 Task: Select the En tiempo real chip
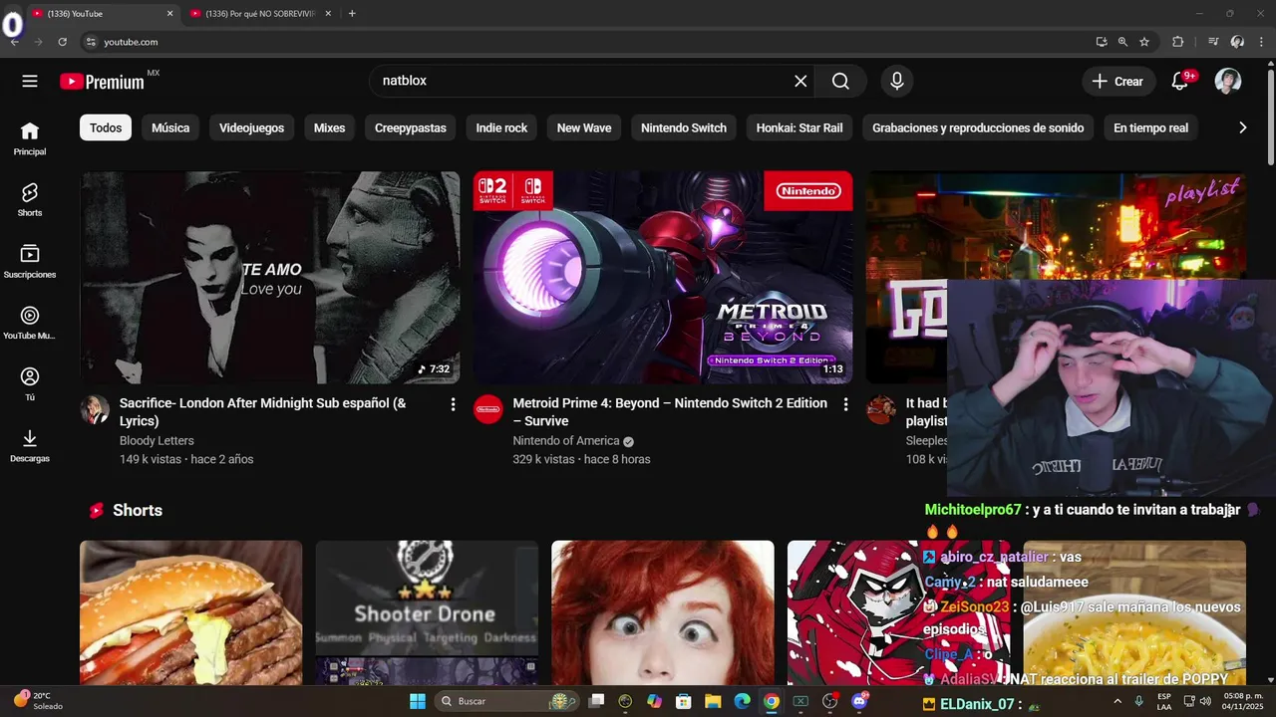pos(1150,127)
